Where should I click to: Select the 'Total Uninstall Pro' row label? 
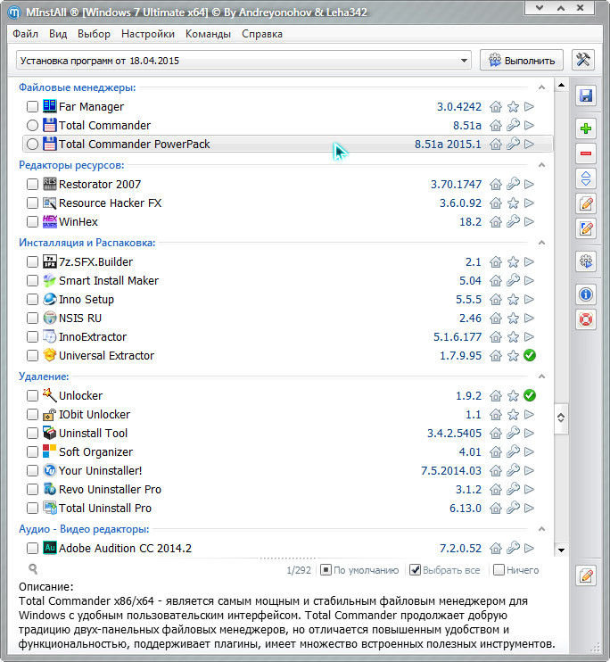(x=105, y=508)
